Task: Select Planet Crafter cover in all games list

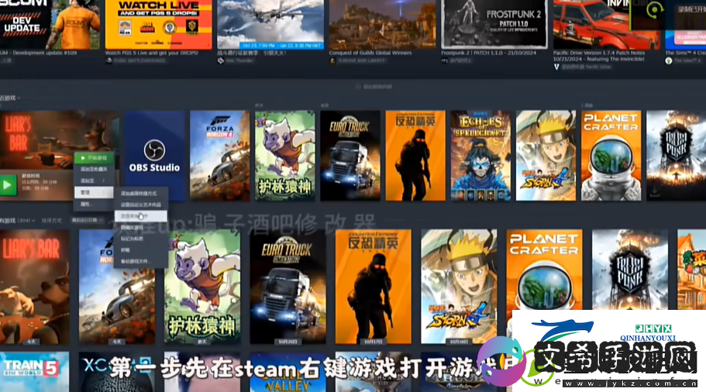Action: (x=544, y=270)
